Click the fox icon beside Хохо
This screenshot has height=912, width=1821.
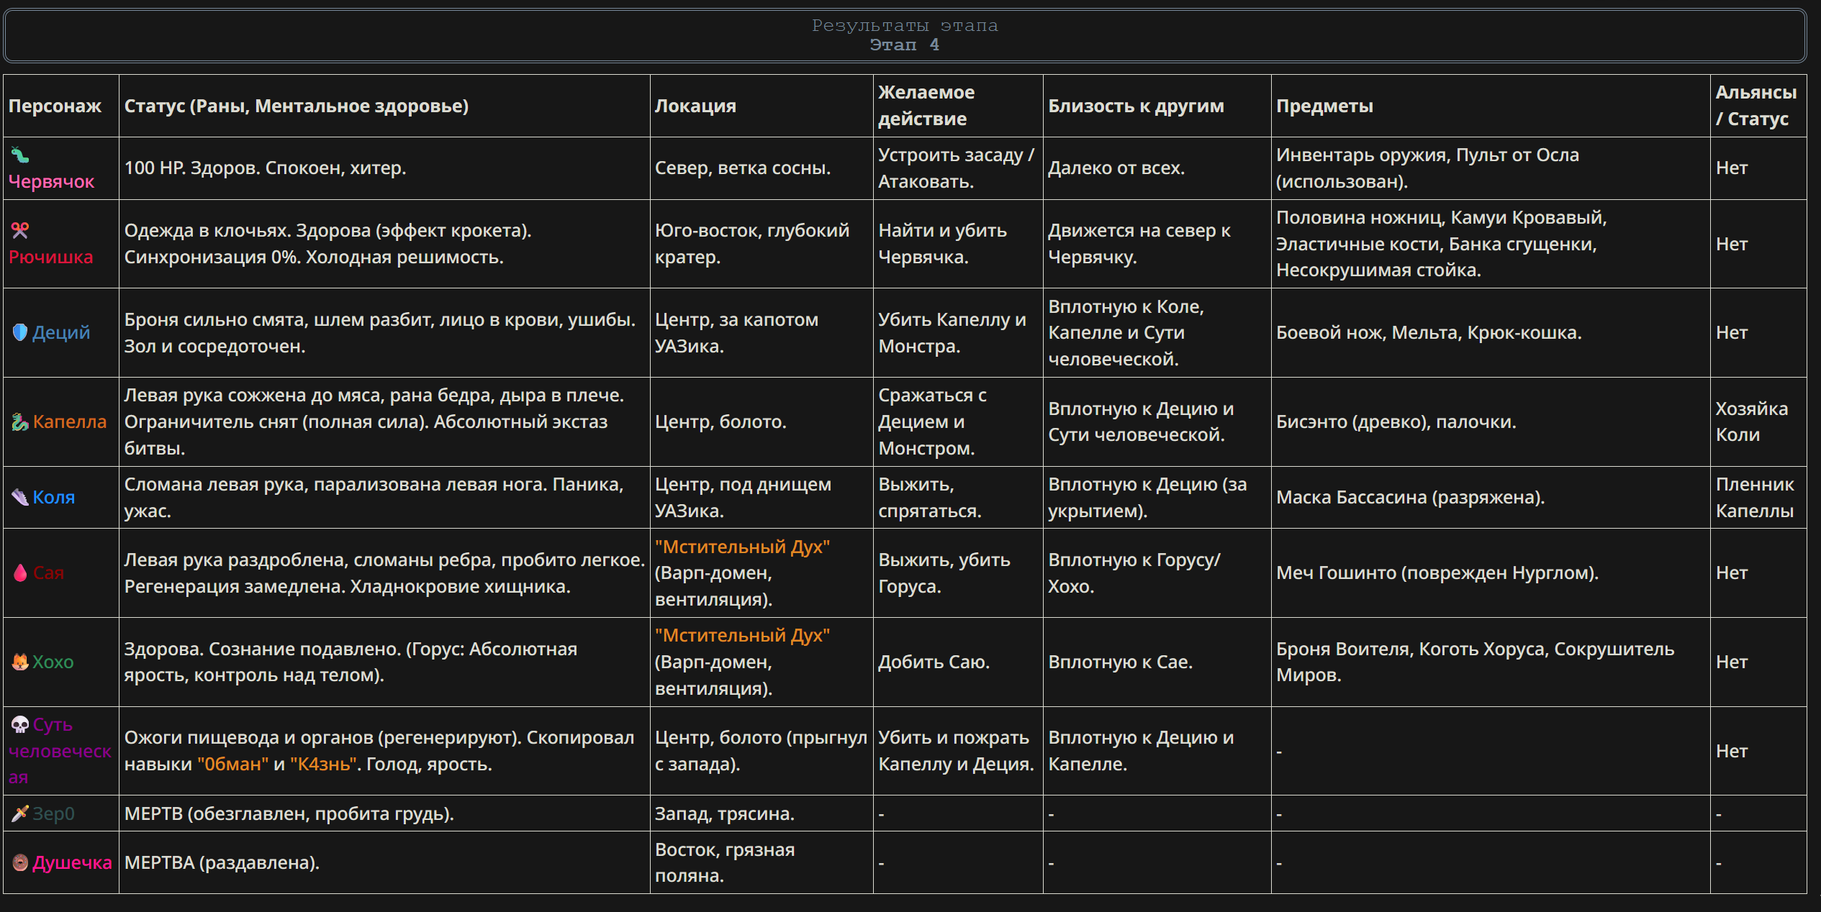click(20, 662)
